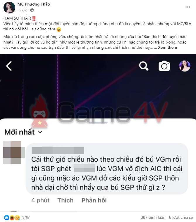The height and width of the screenshot is (222, 196).
Task: View 6 lượt chia sẻ shares list
Action: (x=181, y=217)
